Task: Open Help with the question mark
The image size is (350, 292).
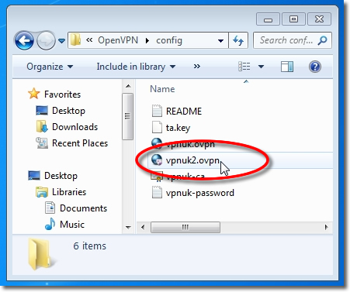Action: (315, 67)
